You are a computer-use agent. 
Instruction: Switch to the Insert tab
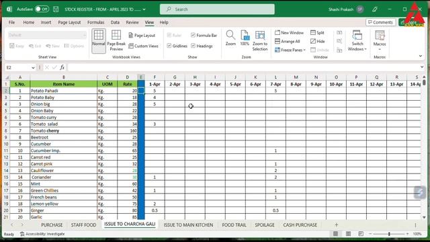pyautogui.click(x=46, y=22)
